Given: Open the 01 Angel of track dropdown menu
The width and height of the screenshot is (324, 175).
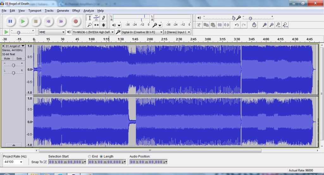Looking at the screenshot, I should click(15, 46).
